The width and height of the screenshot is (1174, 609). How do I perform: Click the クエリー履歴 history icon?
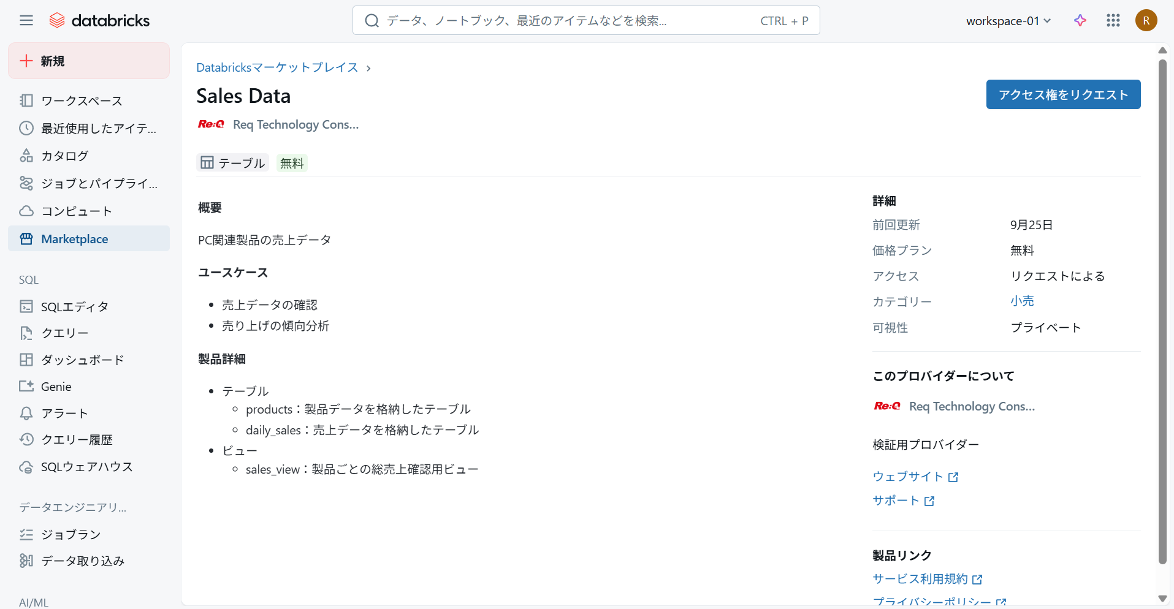point(26,439)
